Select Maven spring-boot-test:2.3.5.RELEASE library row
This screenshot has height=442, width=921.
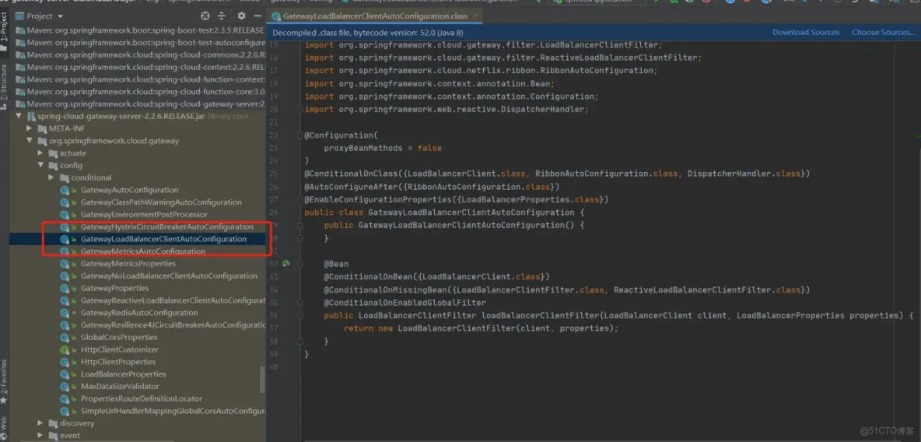click(x=140, y=30)
